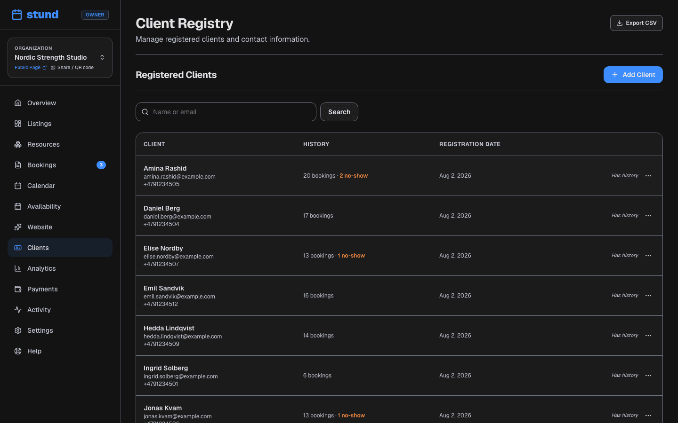
Task: Open the Bookings menu item
Action: [x=60, y=165]
